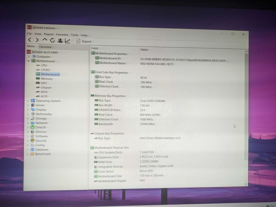
Task: Expand the Operating System node
Action: click(x=28, y=101)
